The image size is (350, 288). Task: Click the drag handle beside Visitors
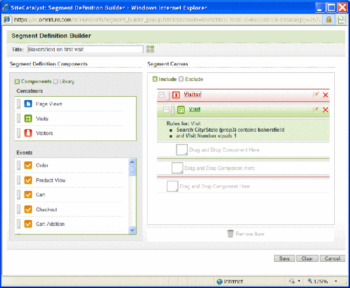(19, 133)
